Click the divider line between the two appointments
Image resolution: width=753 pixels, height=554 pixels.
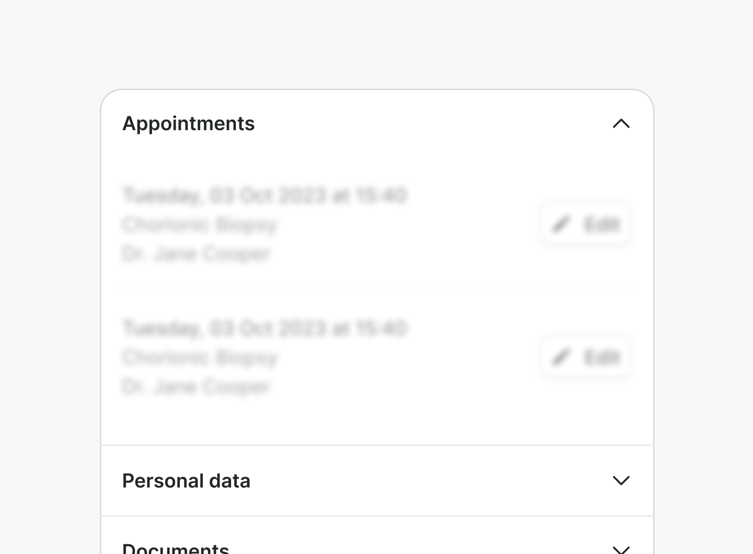tap(377, 291)
